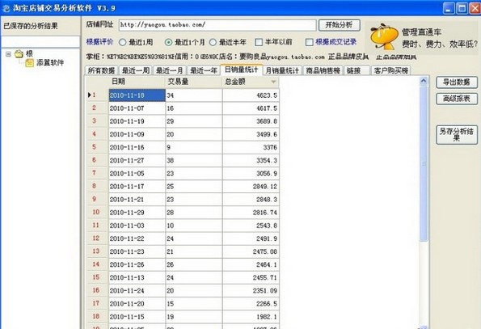Click the 开始分析 button

(339, 25)
